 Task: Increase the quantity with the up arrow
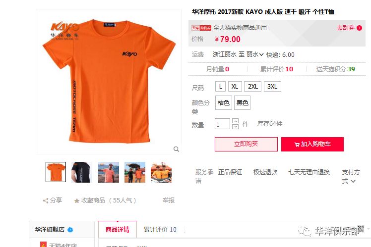[235, 121]
